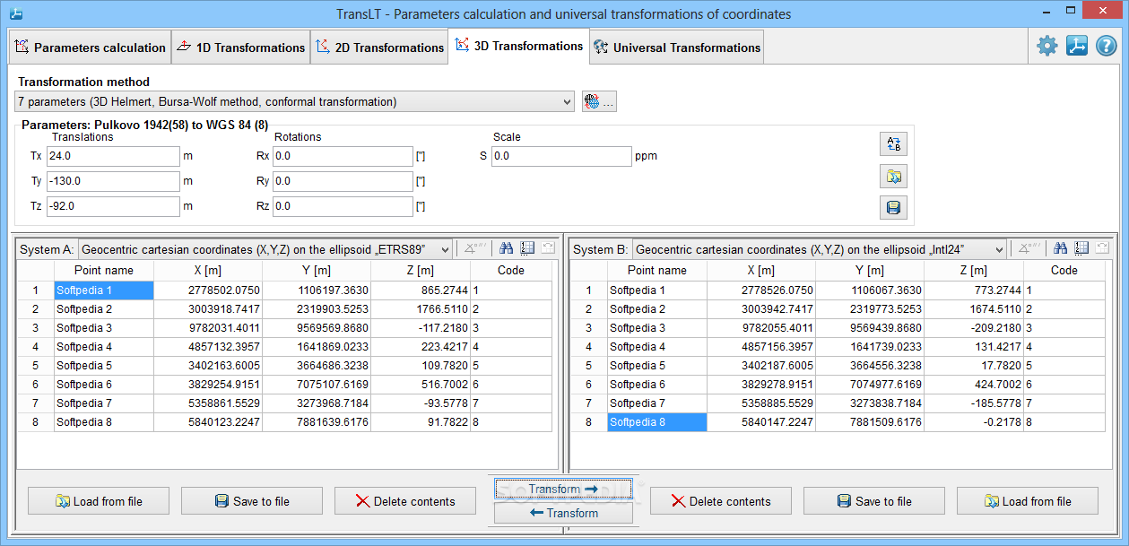Open the System A coordinate type dropdown
The height and width of the screenshot is (546, 1129).
444,250
